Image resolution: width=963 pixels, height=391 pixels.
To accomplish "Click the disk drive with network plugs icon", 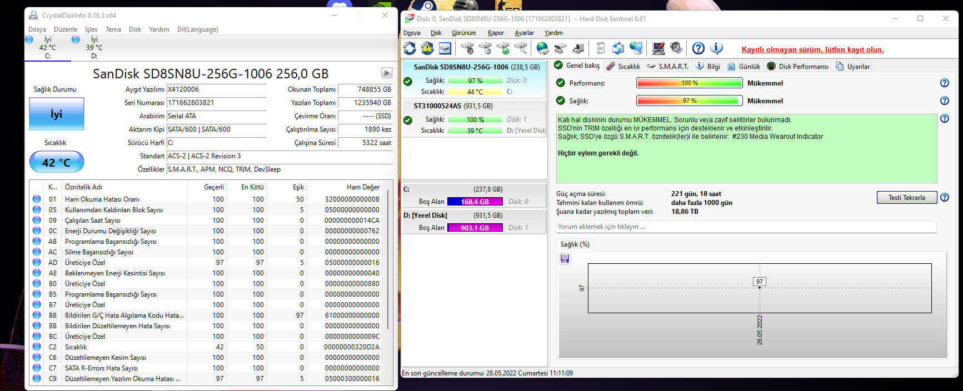I will pos(561,48).
